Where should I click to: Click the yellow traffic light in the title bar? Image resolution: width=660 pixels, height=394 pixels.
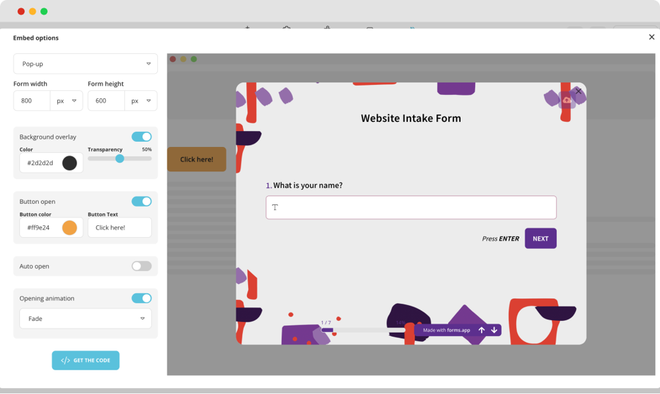[31, 11]
